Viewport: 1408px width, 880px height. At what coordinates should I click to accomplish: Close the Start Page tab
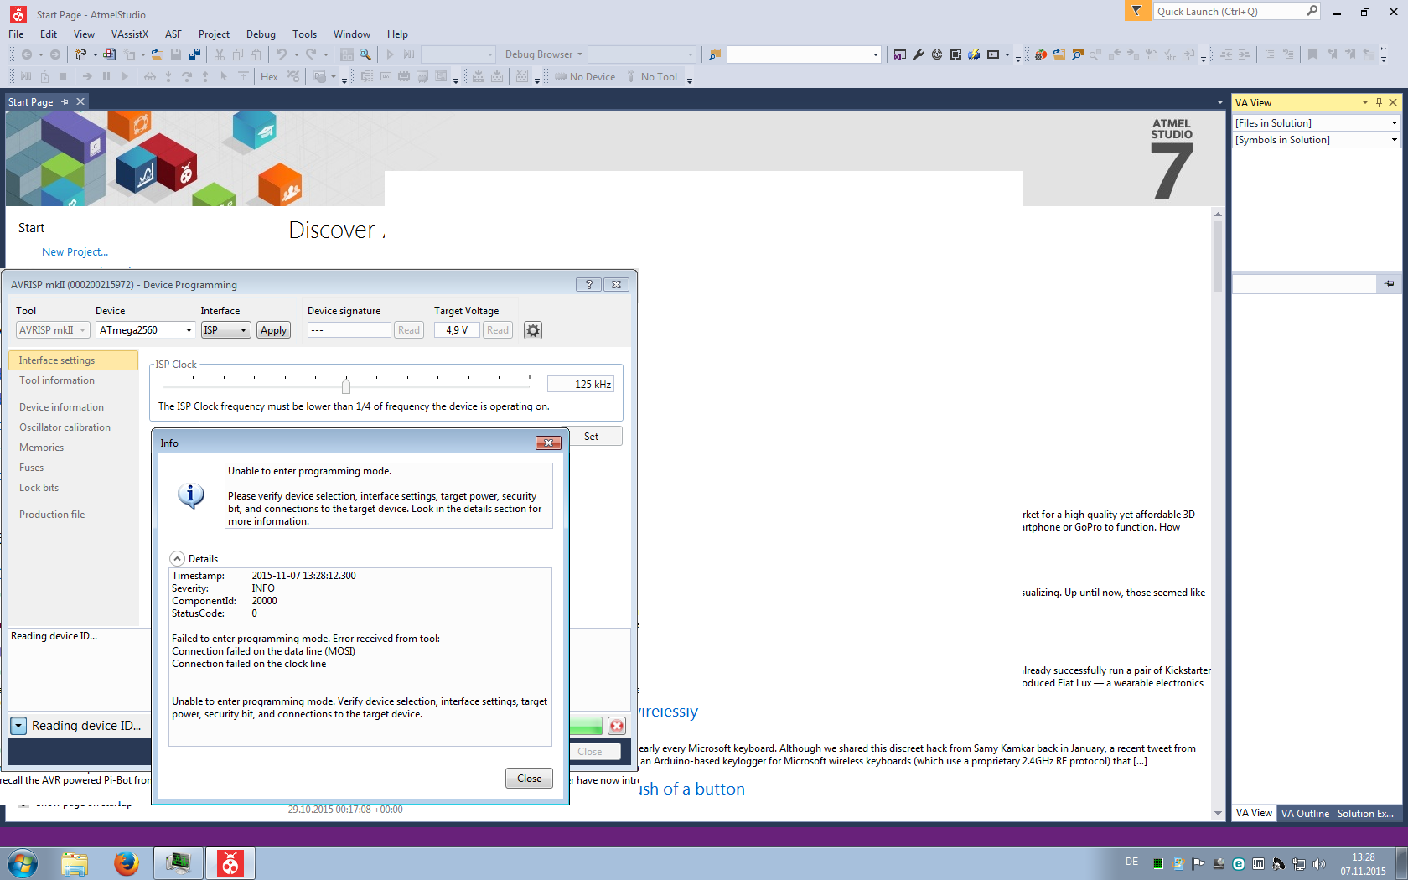[80, 102]
